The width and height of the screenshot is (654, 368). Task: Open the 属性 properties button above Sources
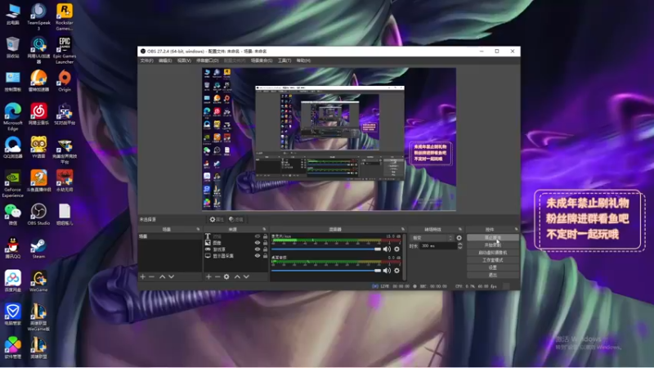(x=217, y=219)
